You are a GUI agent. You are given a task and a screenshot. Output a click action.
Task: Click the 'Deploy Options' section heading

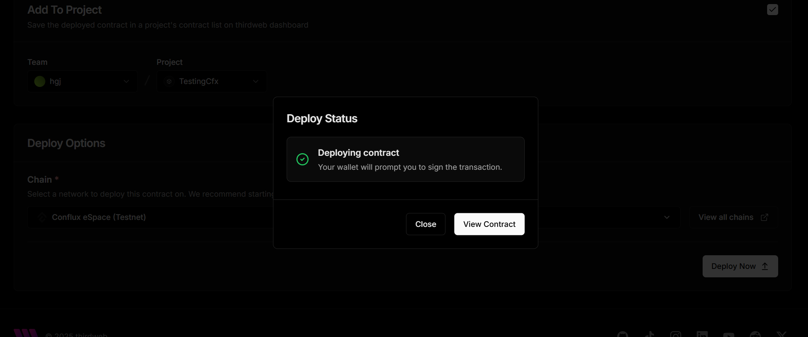pos(66,143)
